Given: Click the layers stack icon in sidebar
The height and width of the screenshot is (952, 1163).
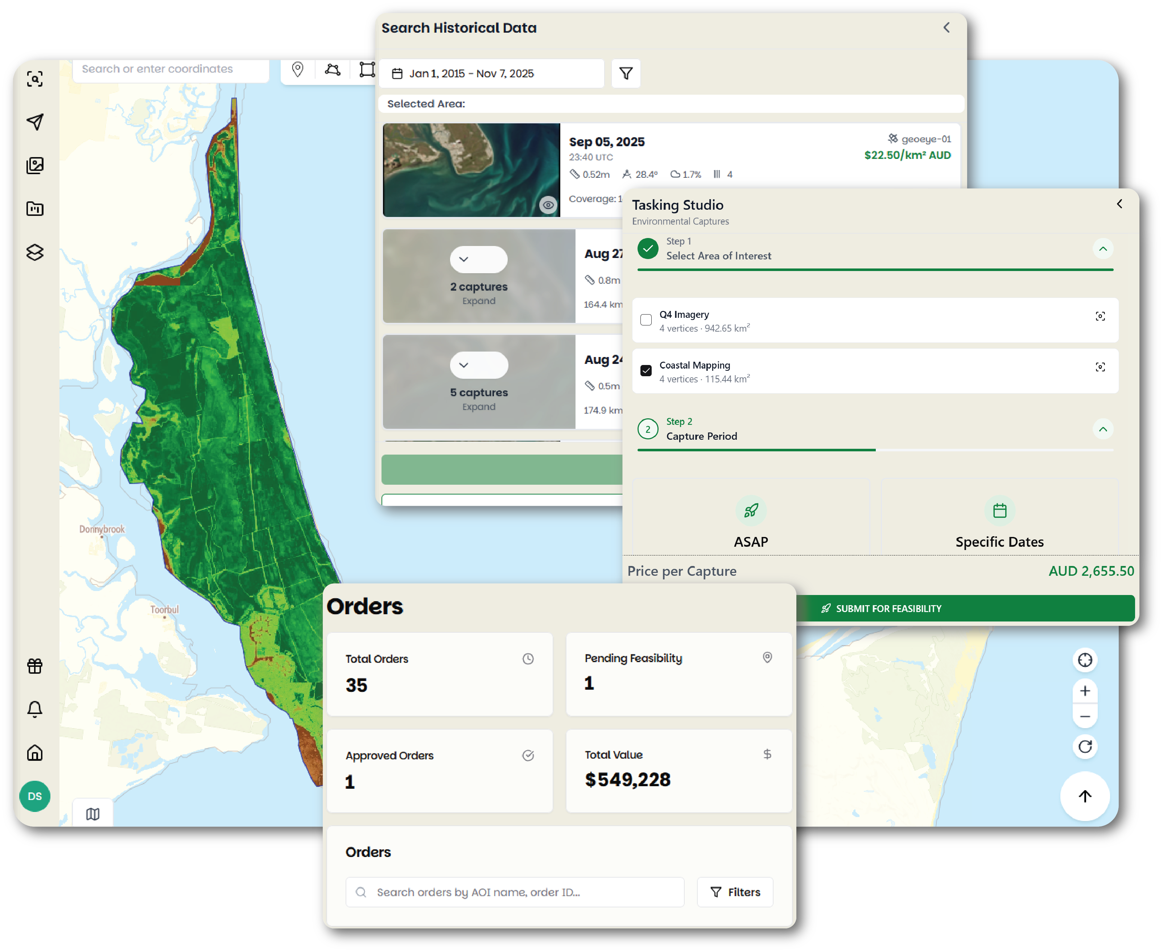Looking at the screenshot, I should [35, 252].
